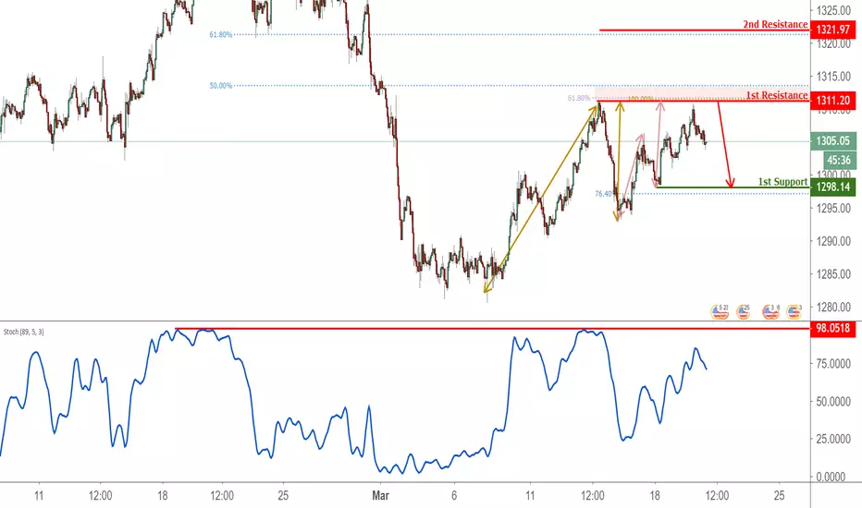
Task: Click the 25.0000 stochastic axis label
Action: (x=832, y=439)
